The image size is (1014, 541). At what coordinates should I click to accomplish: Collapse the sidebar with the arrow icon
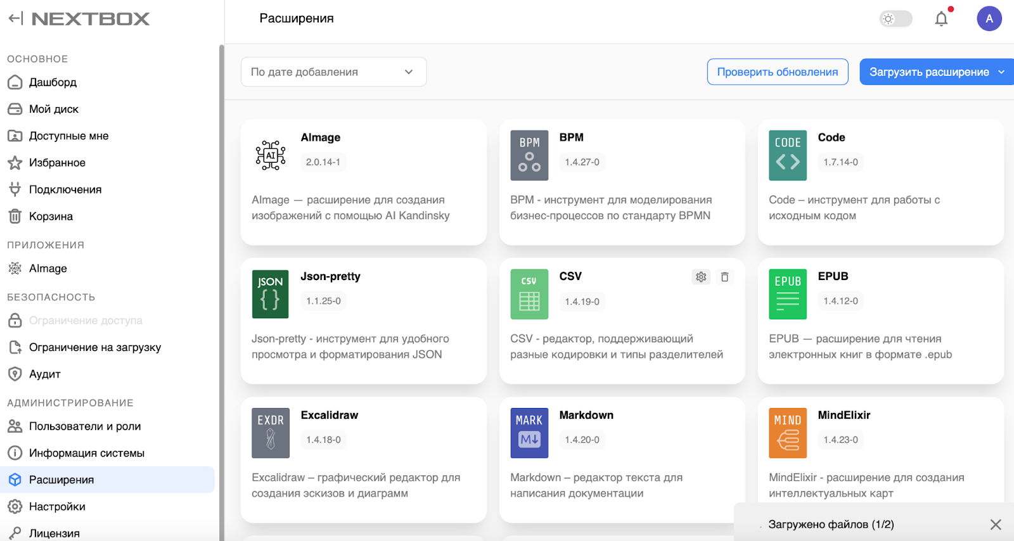pos(15,18)
